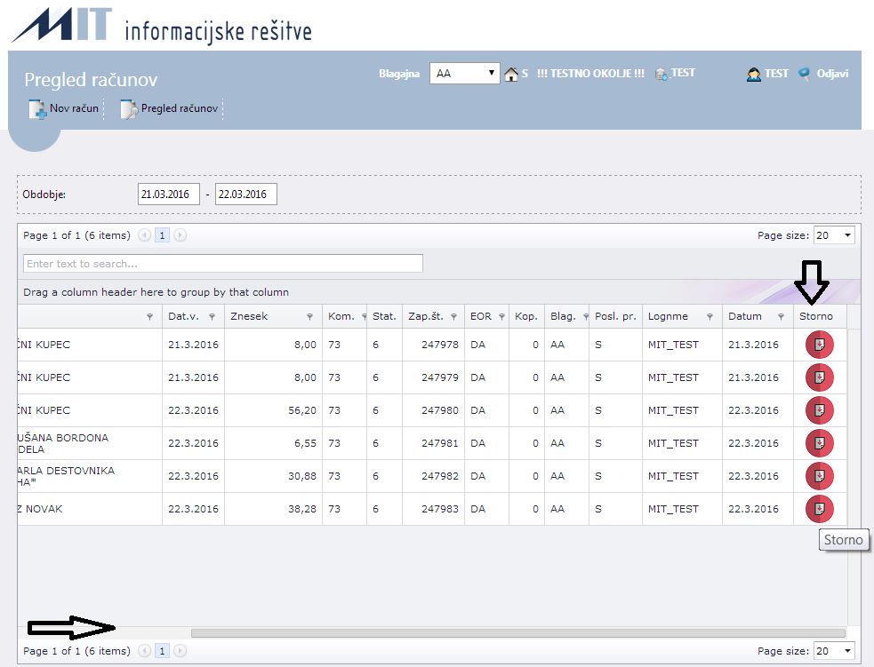Click page 1 button in bottom pager
The image size is (874, 667).
click(162, 650)
